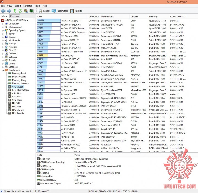Click the green monitor diagnostics icon

pos(31,11)
